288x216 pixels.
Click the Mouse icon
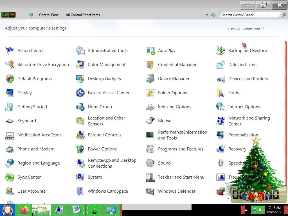pos(150,121)
